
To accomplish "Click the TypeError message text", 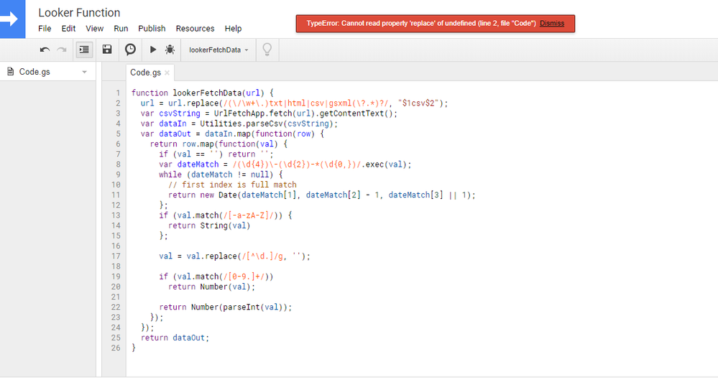I will (421, 24).
